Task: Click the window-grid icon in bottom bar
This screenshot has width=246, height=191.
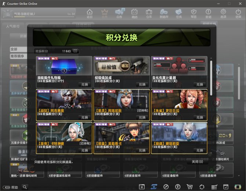Action: point(142,187)
